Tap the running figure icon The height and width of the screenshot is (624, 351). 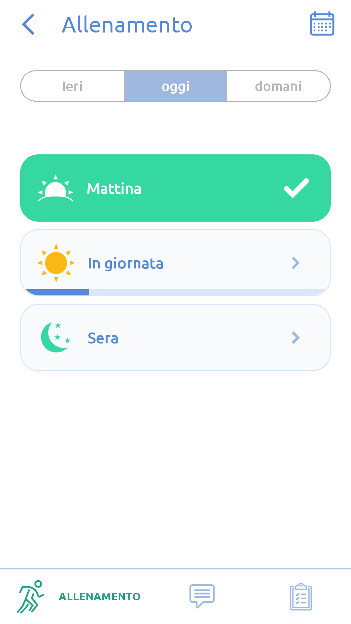pos(31,597)
